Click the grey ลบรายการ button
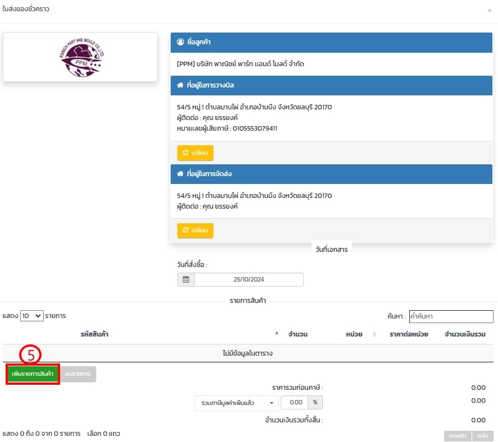Screen dimensions: 498x442 pyautogui.click(x=77, y=374)
